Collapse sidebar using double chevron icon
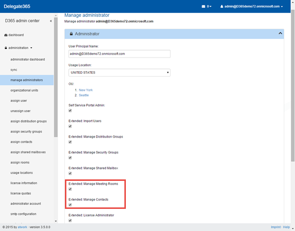This screenshot has height=231, width=295. pyautogui.click(x=51, y=21)
